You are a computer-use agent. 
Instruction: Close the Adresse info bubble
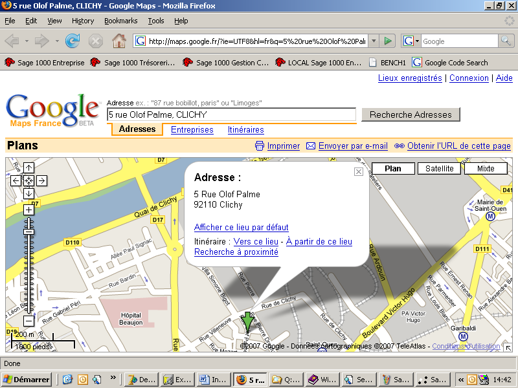(359, 172)
